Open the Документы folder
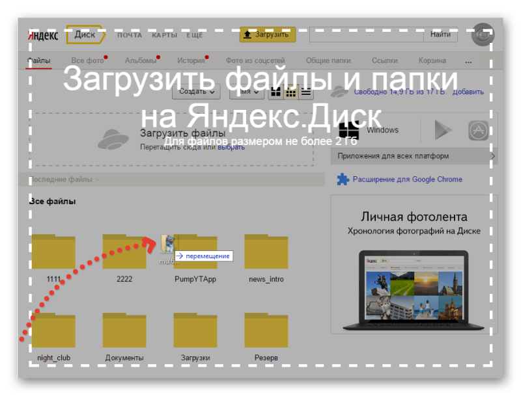Viewport: 521px width, 396px height. tap(124, 332)
